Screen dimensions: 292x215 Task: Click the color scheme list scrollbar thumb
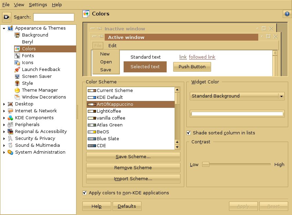pos(177,99)
